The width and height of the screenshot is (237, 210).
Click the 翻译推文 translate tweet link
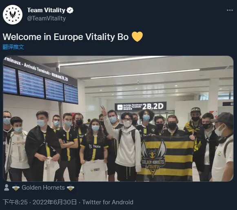pyautogui.click(x=13, y=47)
